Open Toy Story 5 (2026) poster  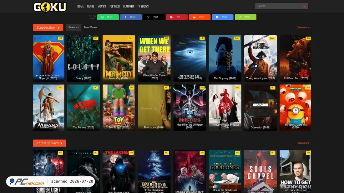(119, 108)
